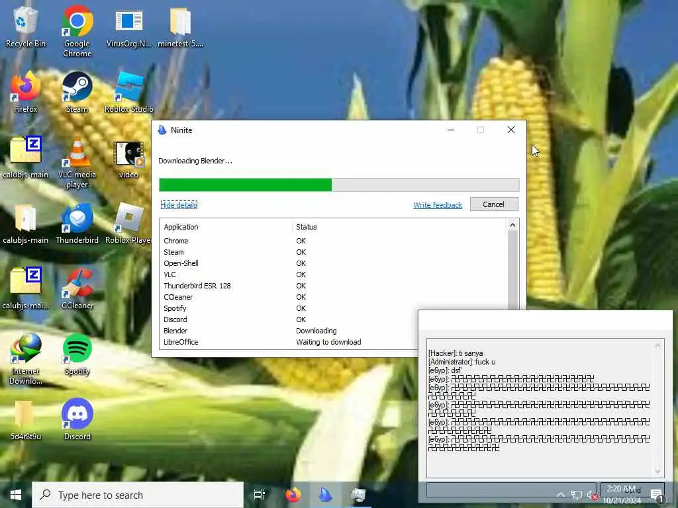Open the Windows Start menu
This screenshot has height=508, width=678.
[x=16, y=495]
